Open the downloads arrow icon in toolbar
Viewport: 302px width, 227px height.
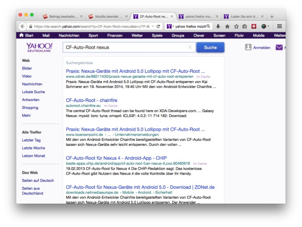coord(218,26)
